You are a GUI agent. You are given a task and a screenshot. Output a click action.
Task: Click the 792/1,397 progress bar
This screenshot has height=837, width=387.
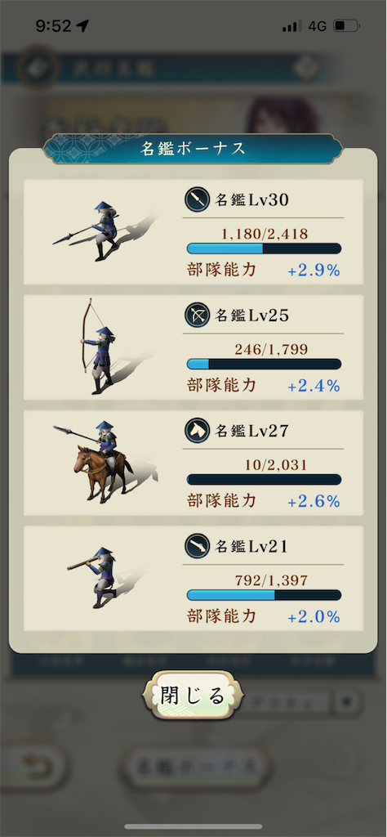(264, 595)
